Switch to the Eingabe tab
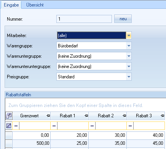This screenshot has width=166, height=149. (x=11, y=5)
